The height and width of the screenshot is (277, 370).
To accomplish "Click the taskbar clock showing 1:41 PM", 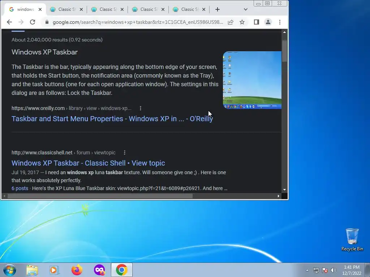I will [352, 270].
